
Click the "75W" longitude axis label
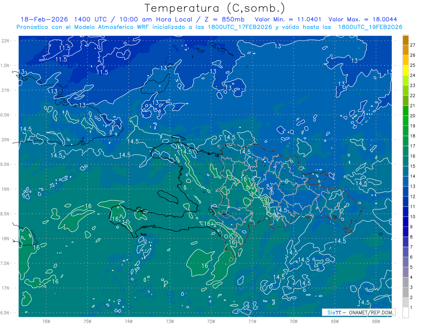88,321
